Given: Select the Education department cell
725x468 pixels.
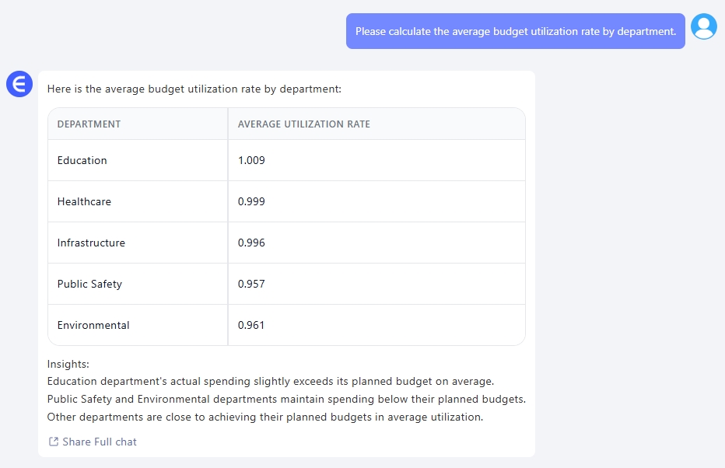Looking at the screenshot, I should [82, 160].
